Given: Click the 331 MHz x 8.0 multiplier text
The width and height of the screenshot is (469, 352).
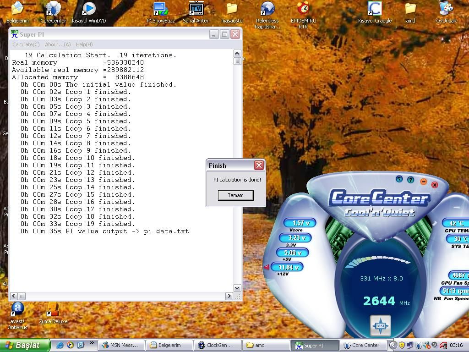Looking at the screenshot, I should 382,278.
